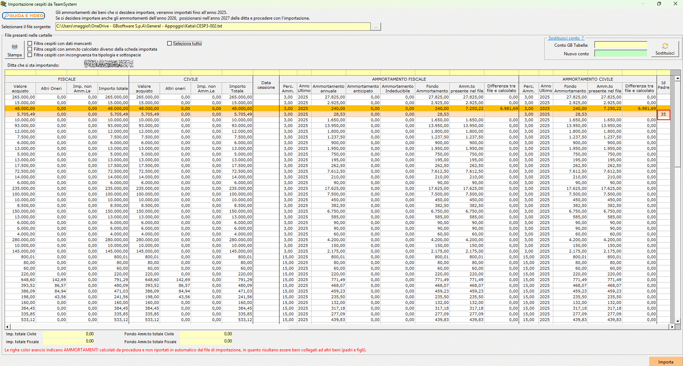Click the Importa button
This screenshot has width=683, height=366.
coord(666,362)
